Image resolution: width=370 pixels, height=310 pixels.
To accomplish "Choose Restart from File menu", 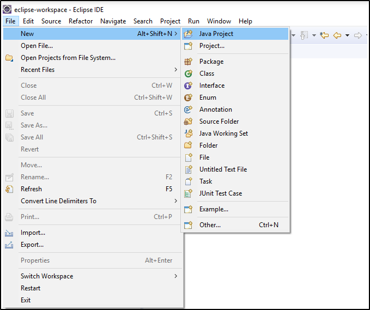I will click(x=93, y=288).
